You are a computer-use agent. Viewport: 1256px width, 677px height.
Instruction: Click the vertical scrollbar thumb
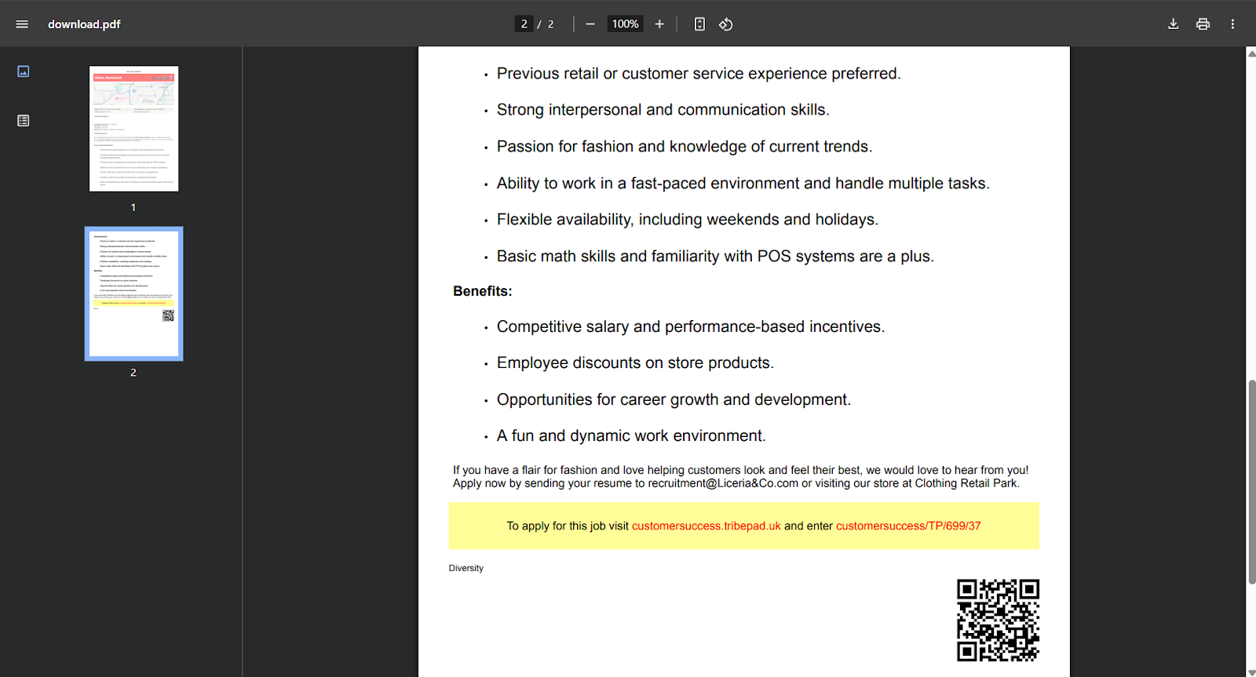(x=1251, y=482)
